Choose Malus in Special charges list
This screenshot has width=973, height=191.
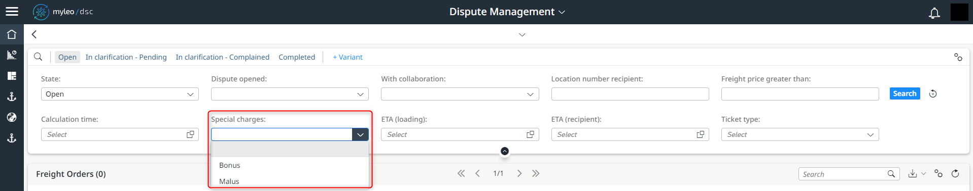(x=290, y=181)
